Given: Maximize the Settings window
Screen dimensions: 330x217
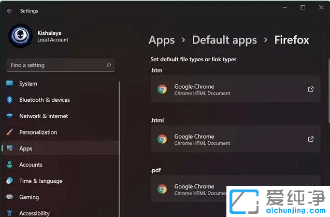Looking at the screenshot, I should point(303,7).
